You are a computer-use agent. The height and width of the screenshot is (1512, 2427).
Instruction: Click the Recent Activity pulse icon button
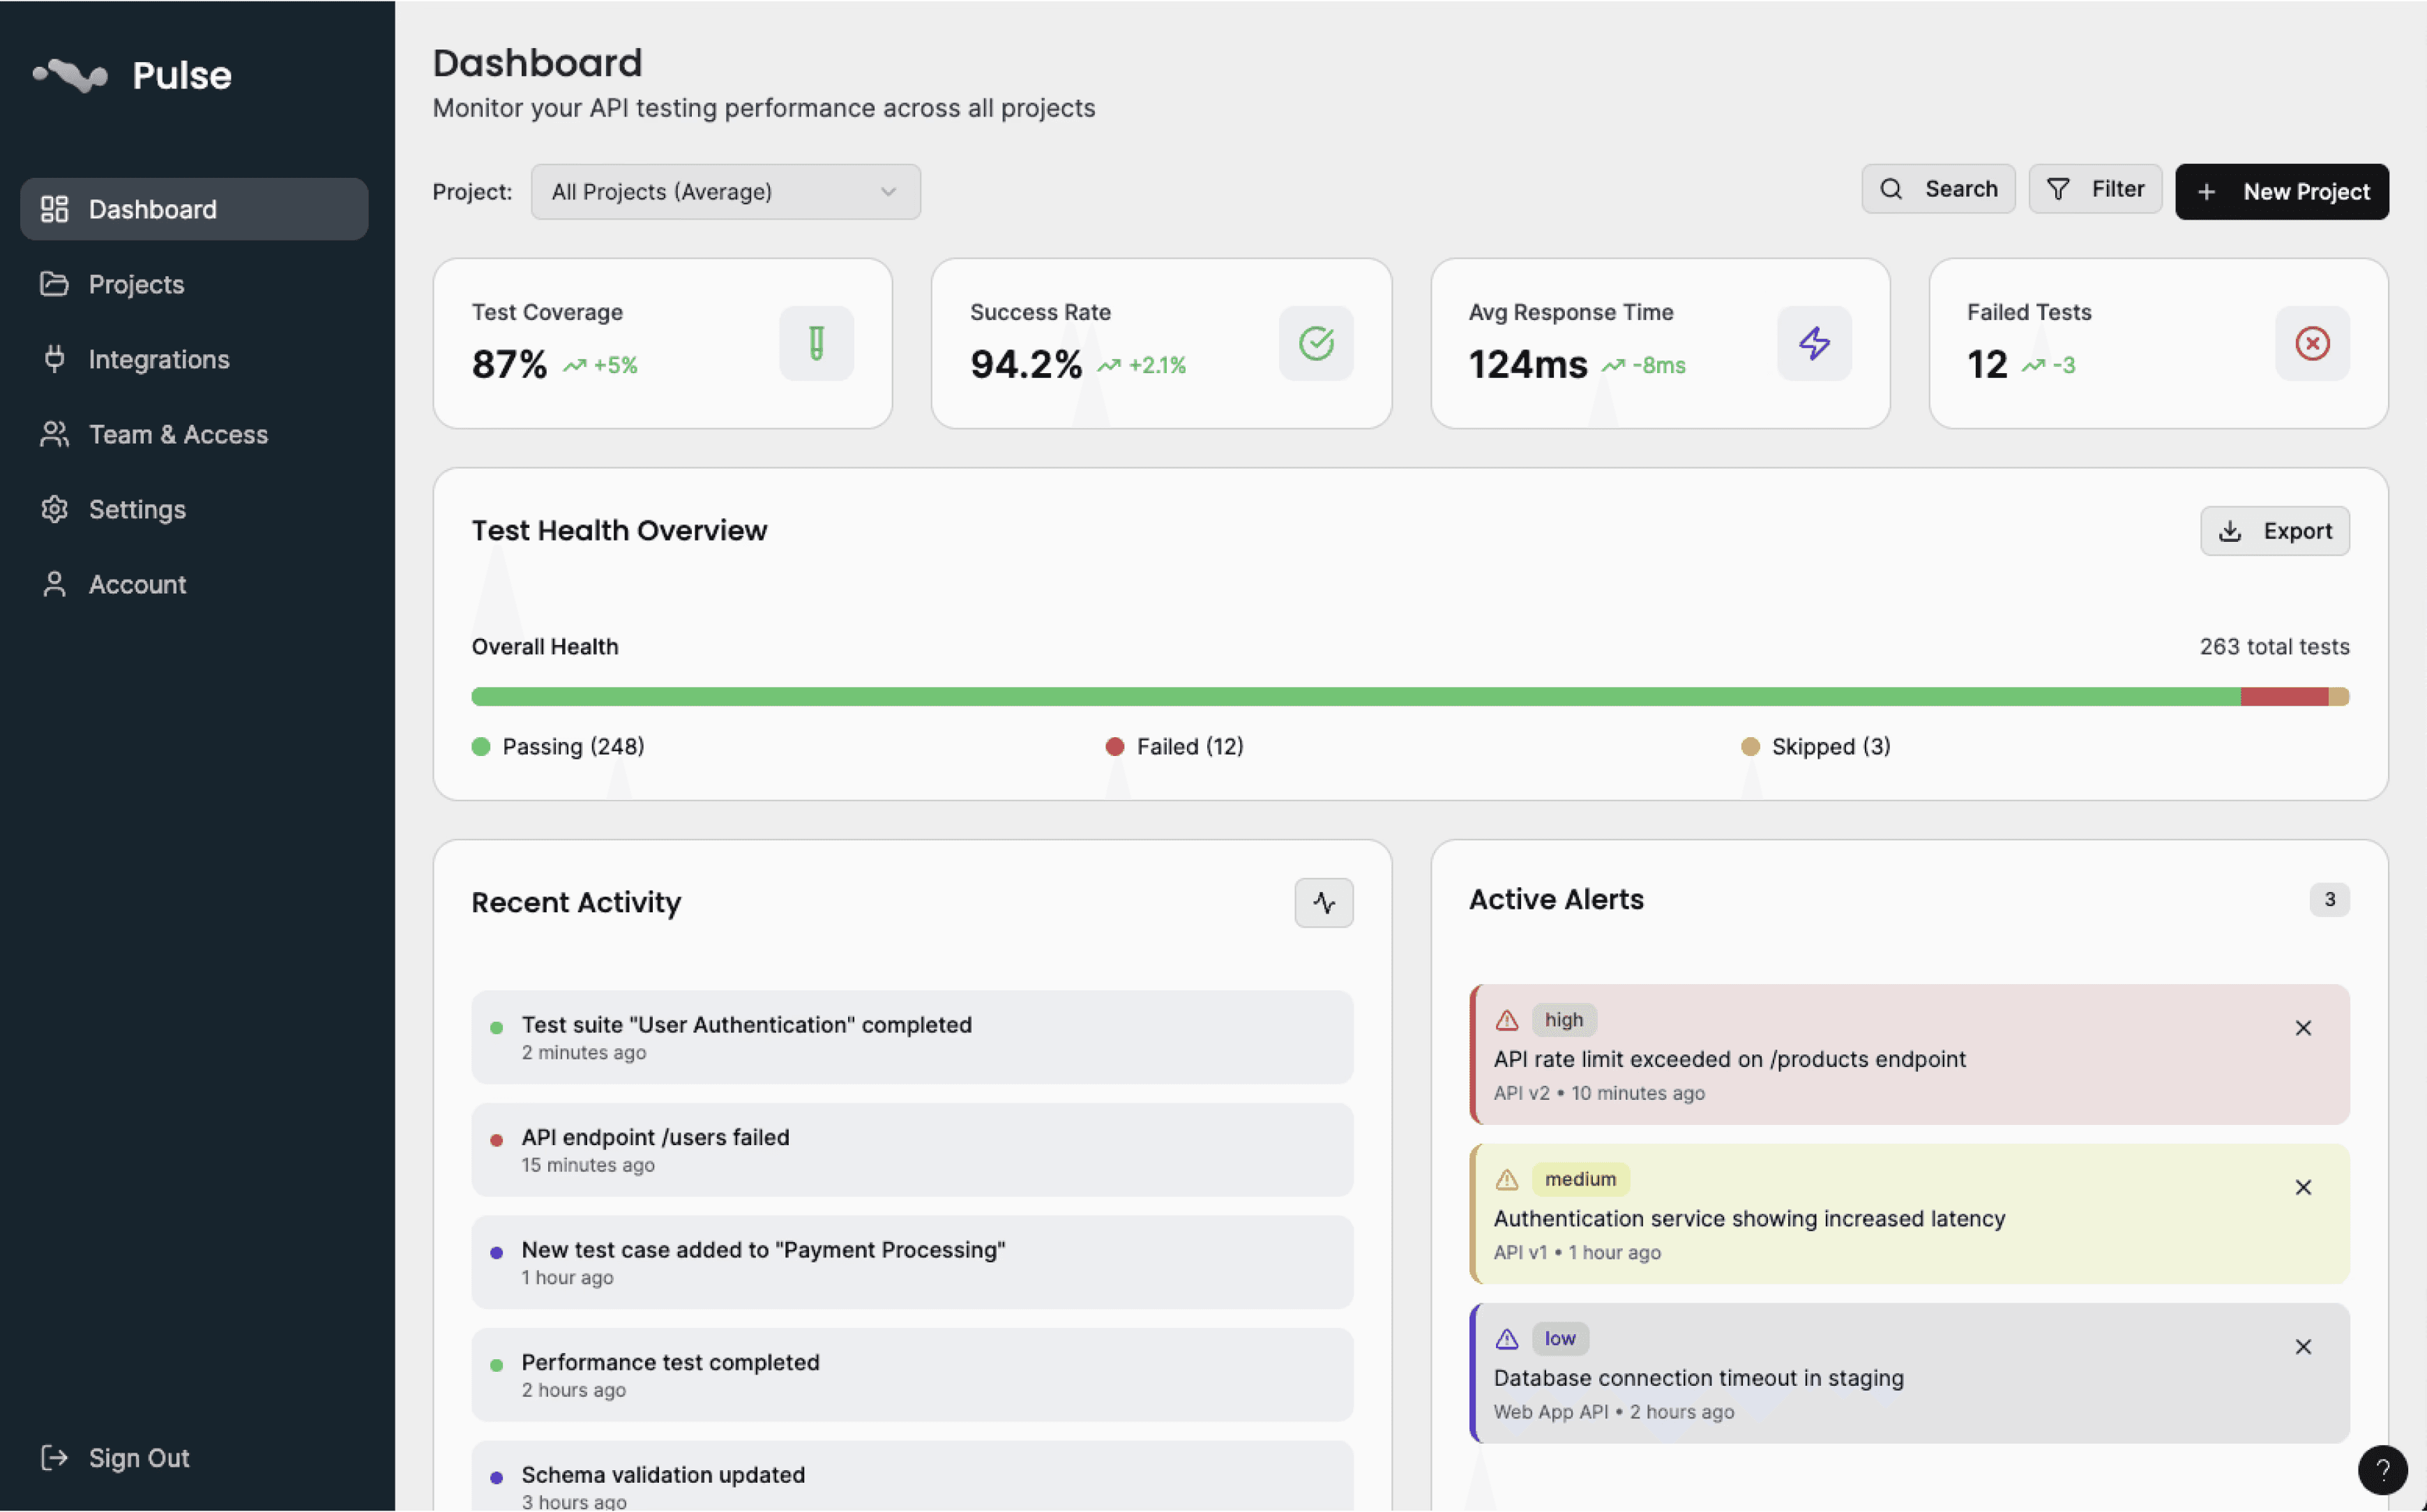[x=1323, y=902]
